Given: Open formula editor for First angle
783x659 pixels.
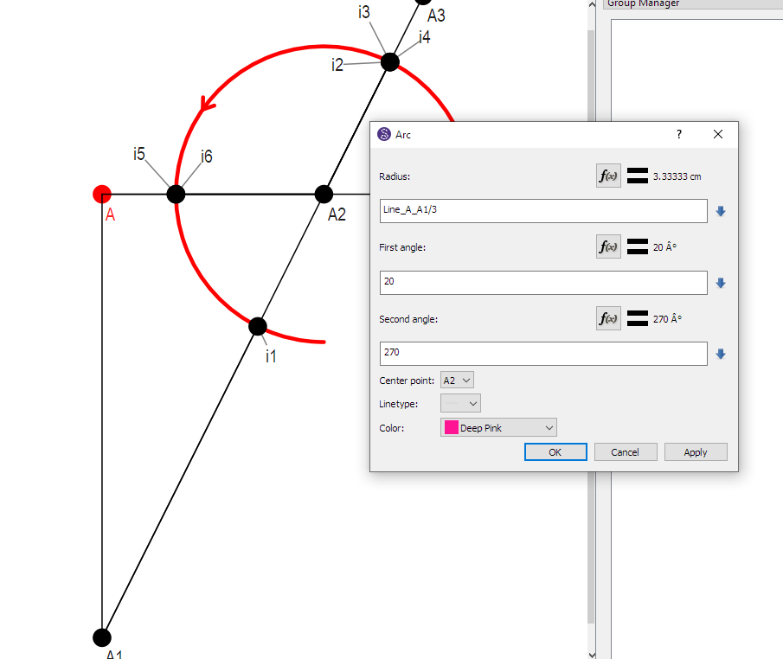Looking at the screenshot, I should click(608, 246).
